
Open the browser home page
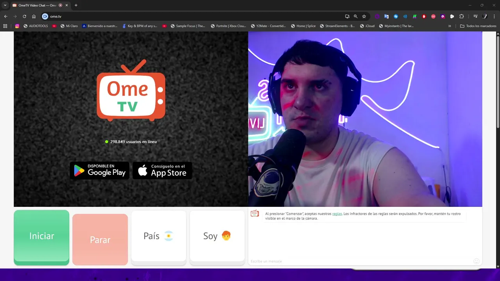(x=34, y=16)
